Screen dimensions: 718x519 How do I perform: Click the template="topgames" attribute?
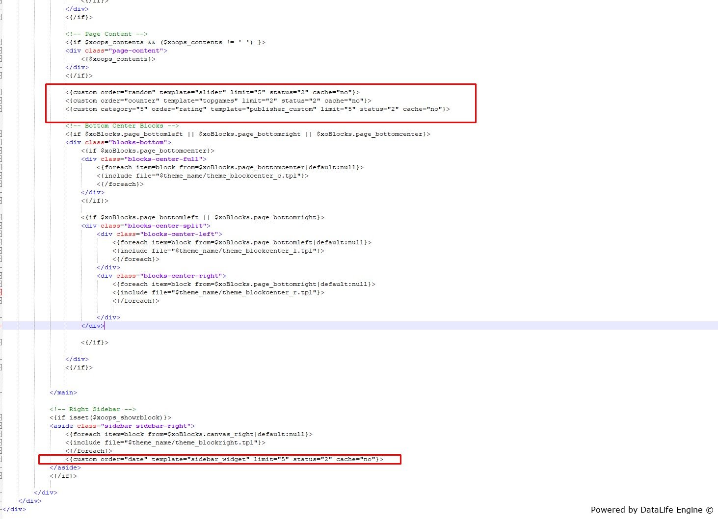point(200,101)
